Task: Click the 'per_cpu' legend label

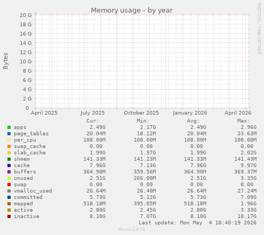Action: coord(25,140)
